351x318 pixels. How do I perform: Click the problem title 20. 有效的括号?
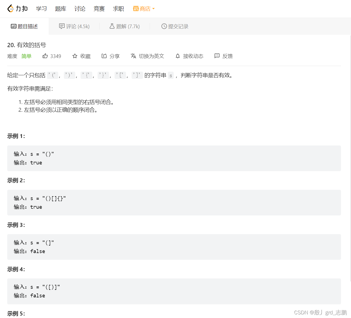27,45
